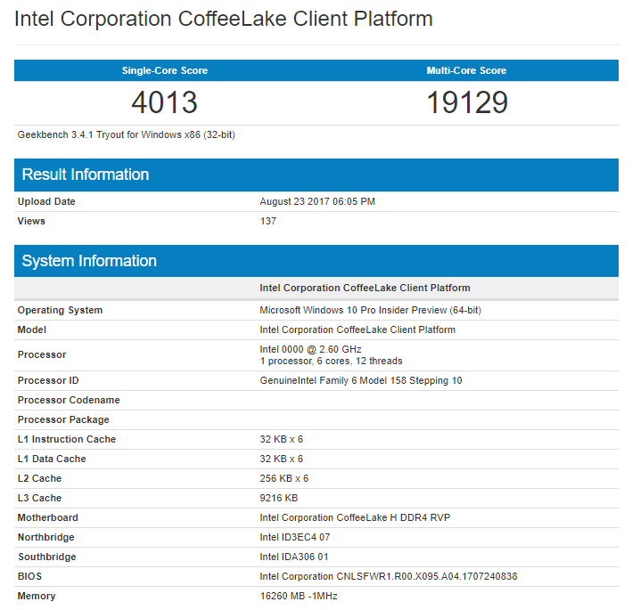The width and height of the screenshot is (632, 610).
Task: Click 'Intel Corporation CoffeeLake H DDR4 RVP'
Action: click(x=355, y=517)
